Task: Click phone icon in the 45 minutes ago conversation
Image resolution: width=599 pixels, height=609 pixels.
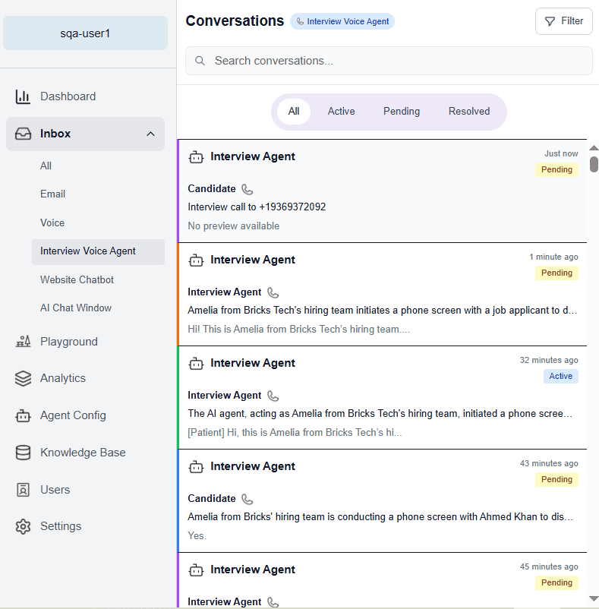Action: click(x=273, y=602)
